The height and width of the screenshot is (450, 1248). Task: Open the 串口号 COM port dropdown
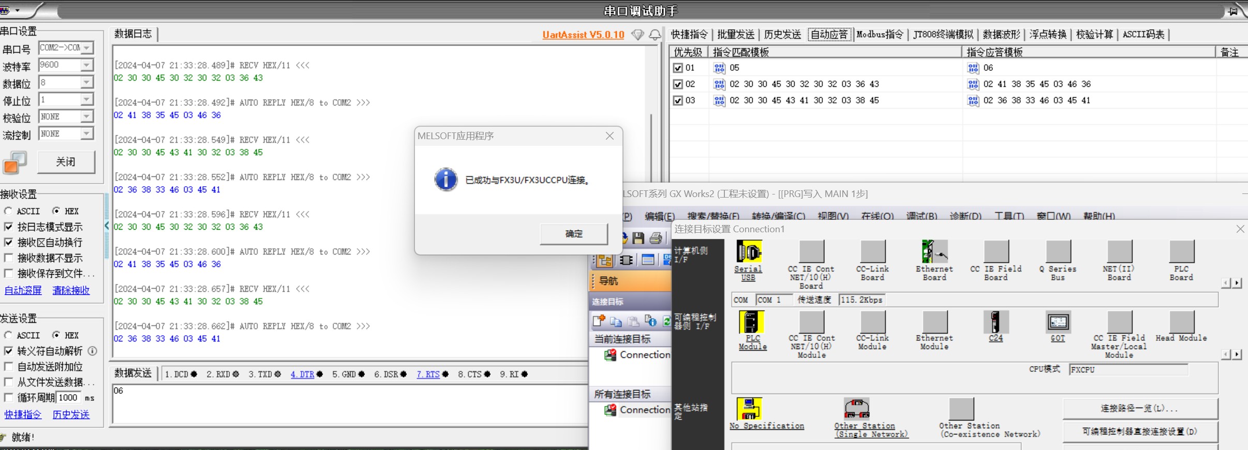87,48
